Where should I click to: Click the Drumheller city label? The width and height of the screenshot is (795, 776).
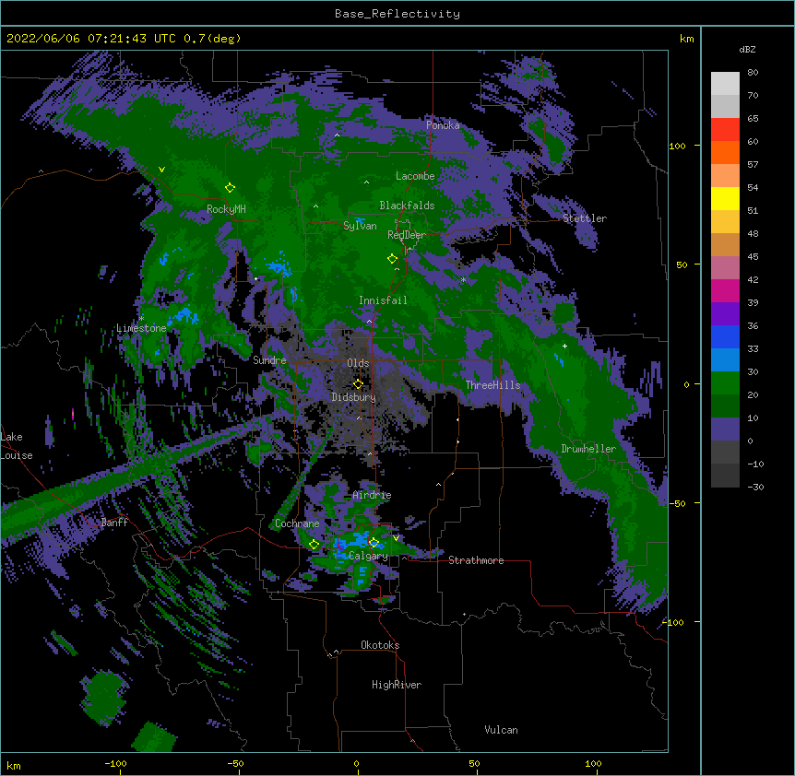pyautogui.click(x=588, y=449)
